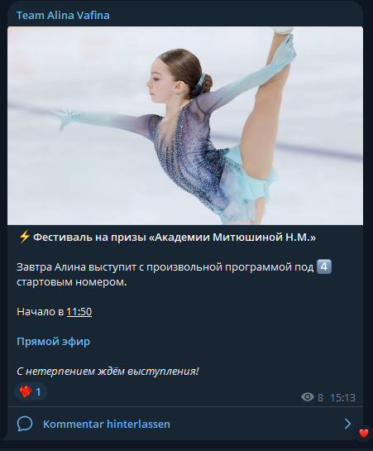Open the Team Alina Vafina channel name
This screenshot has width=373, height=451.
click(63, 15)
